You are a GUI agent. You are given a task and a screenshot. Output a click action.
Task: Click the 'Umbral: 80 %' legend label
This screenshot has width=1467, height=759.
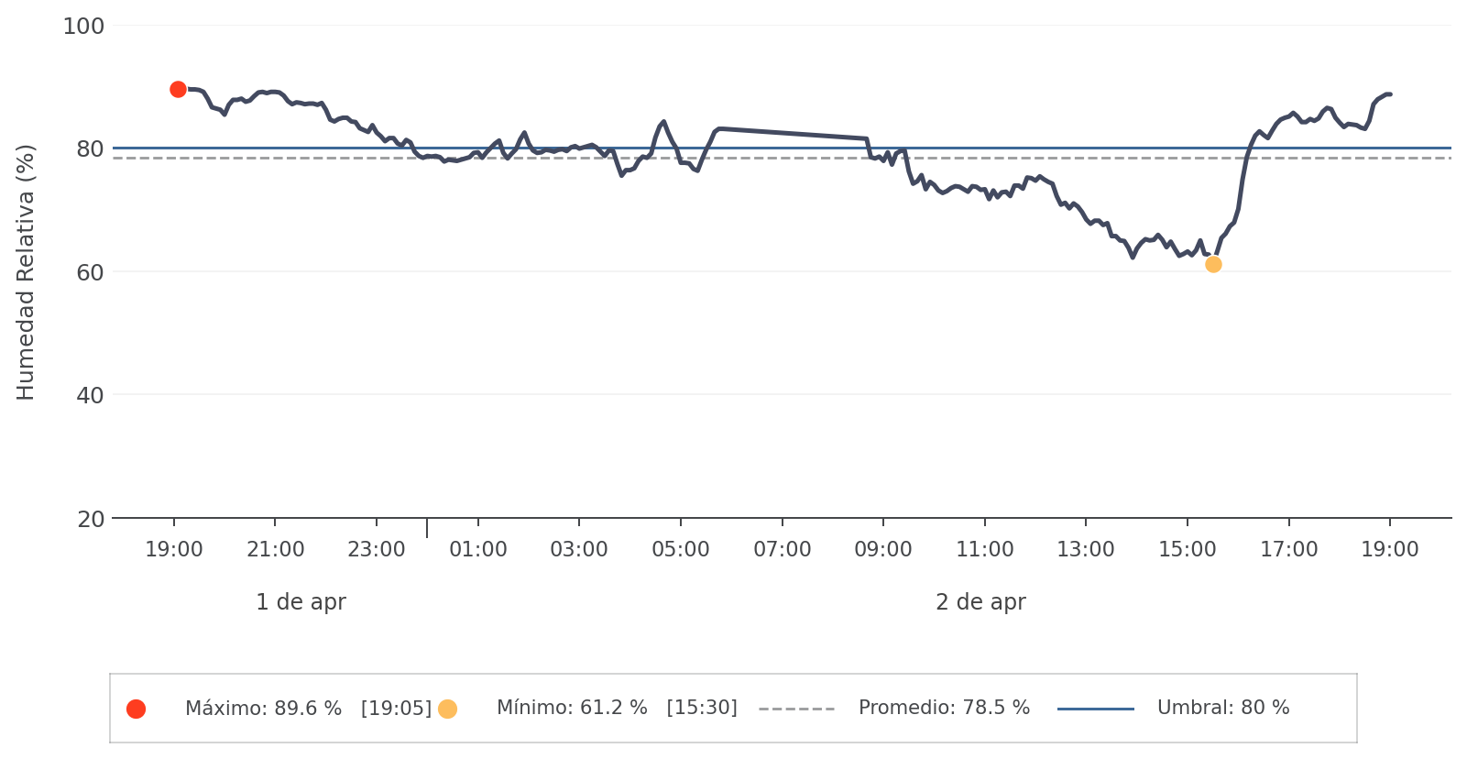coord(1222,709)
